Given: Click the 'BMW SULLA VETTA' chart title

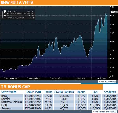Looking at the screenshot, I should 17,3.
